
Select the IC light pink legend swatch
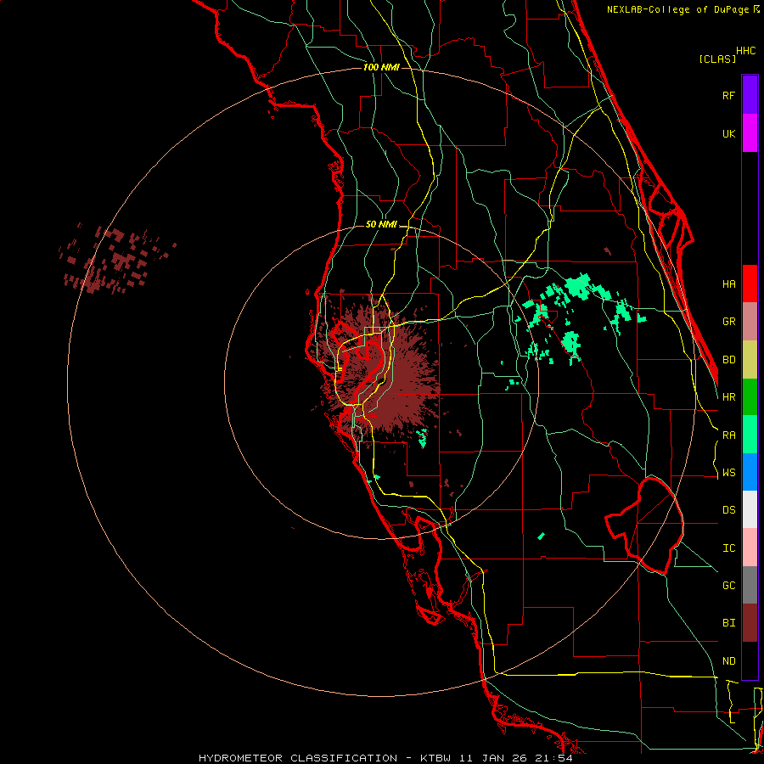750,548
